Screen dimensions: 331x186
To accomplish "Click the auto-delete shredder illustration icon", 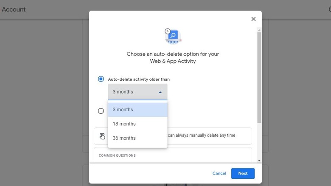I will [x=173, y=37].
